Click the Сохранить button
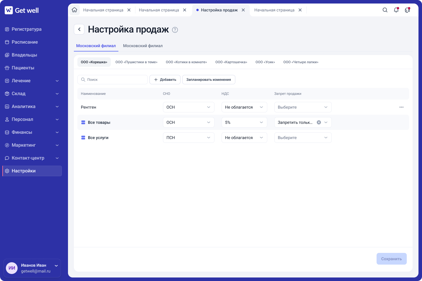 (x=392, y=259)
